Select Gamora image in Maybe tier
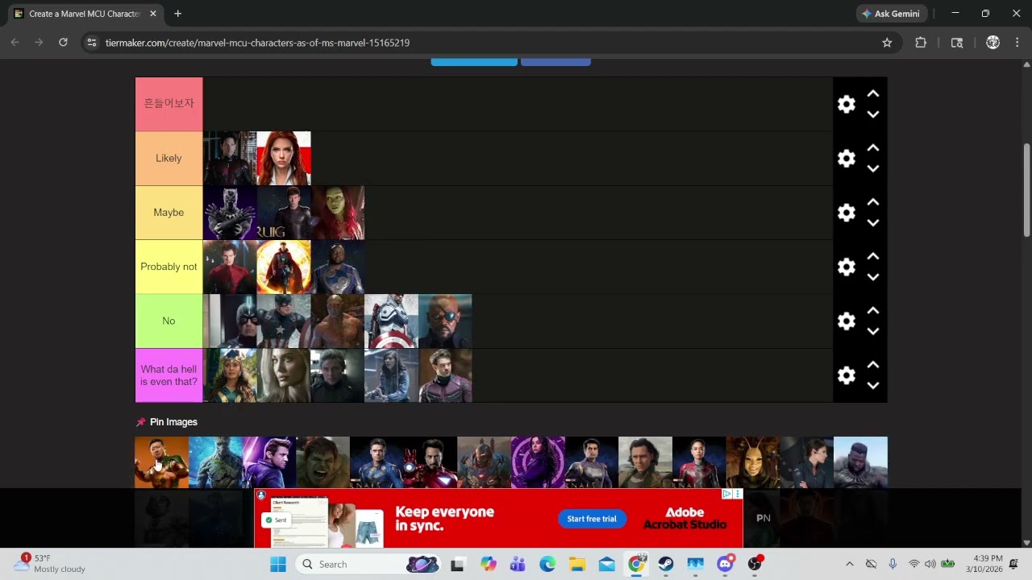Viewport: 1032px width, 580px height. pyautogui.click(x=338, y=213)
